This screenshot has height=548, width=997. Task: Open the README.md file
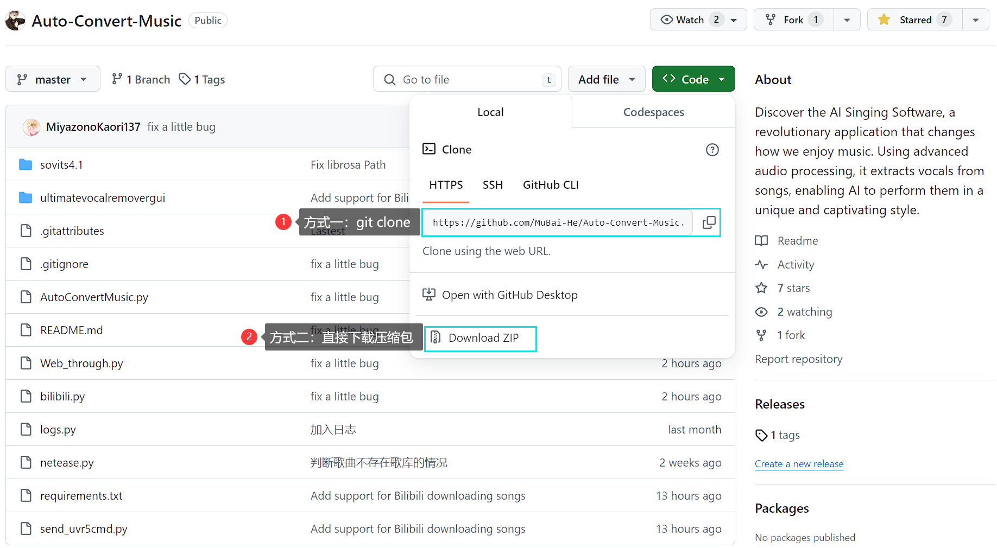click(x=71, y=330)
